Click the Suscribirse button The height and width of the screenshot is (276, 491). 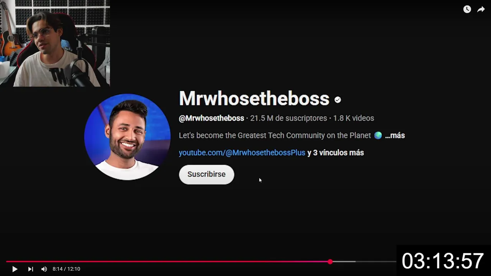[206, 174]
